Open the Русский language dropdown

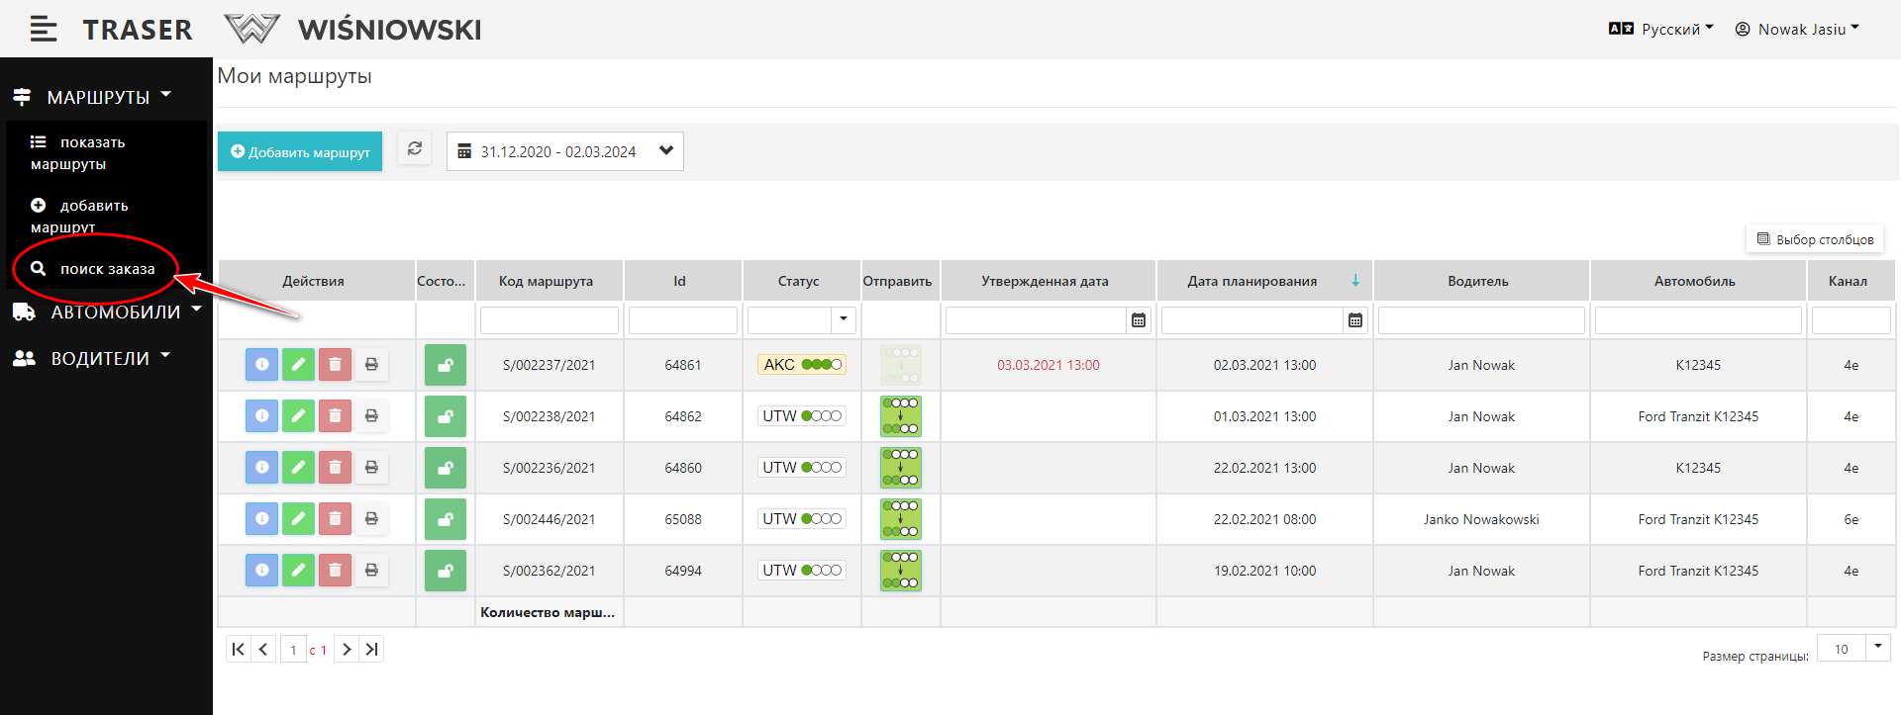click(x=1661, y=30)
